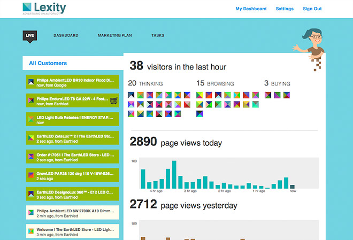353x240 pixels.
Task: Click the first visitor icon under BUYING
Action: pyautogui.click(x=268, y=95)
